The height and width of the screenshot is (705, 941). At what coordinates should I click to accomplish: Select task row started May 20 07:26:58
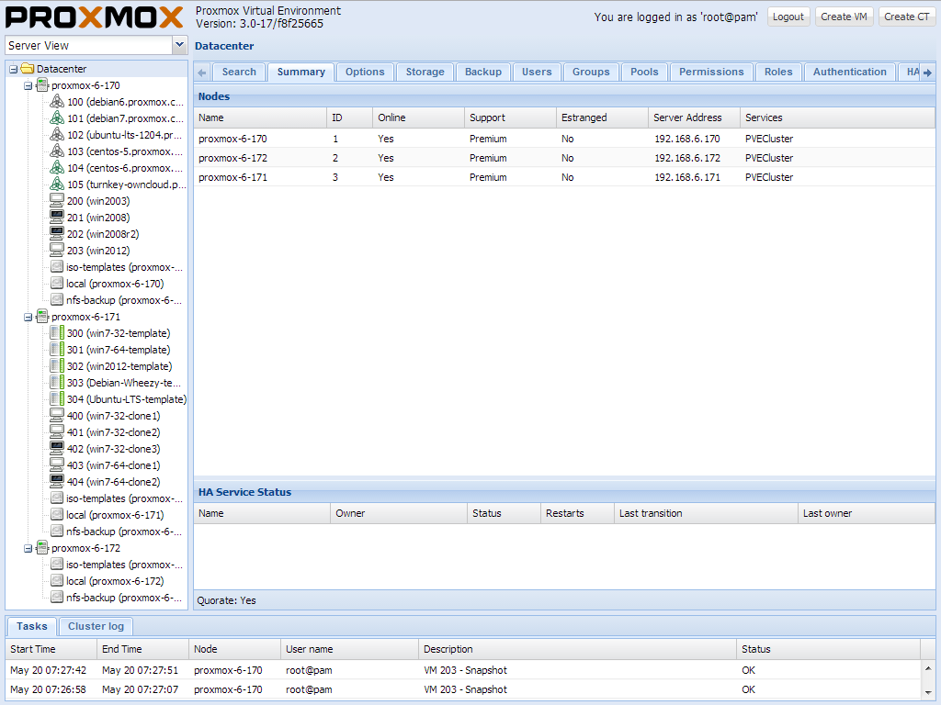(463, 689)
